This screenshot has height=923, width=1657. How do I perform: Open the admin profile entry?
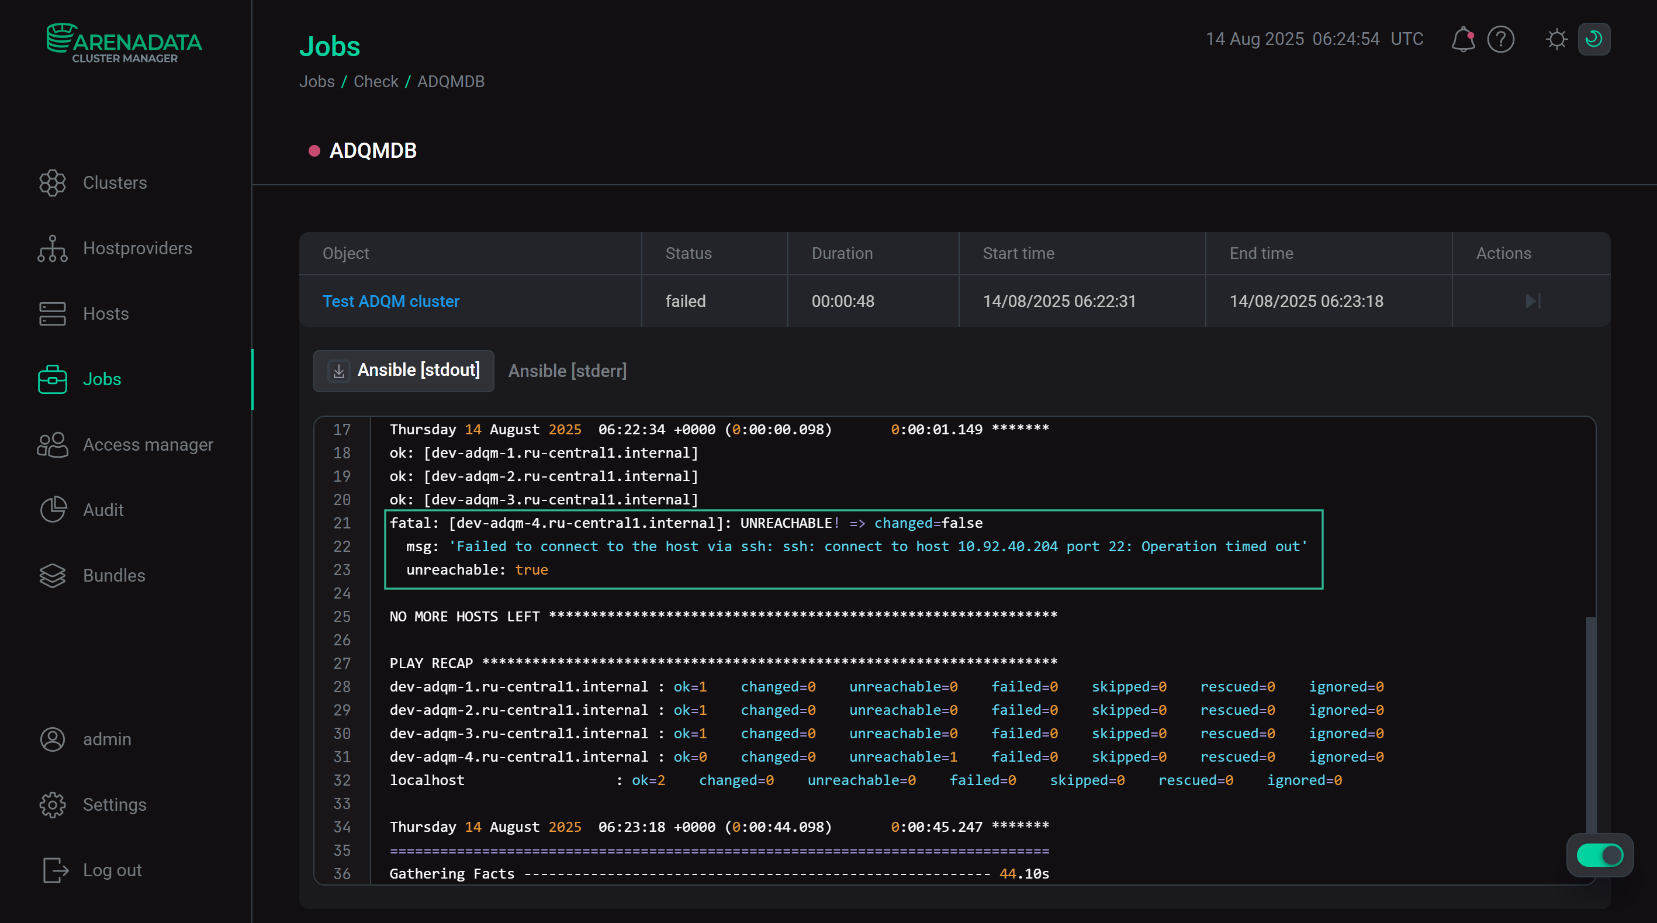pos(108,739)
